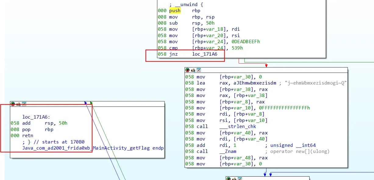Click the pencil edit icon on the ___strlen_chk block
Screen dimensions: 374x180
[193, 70]
